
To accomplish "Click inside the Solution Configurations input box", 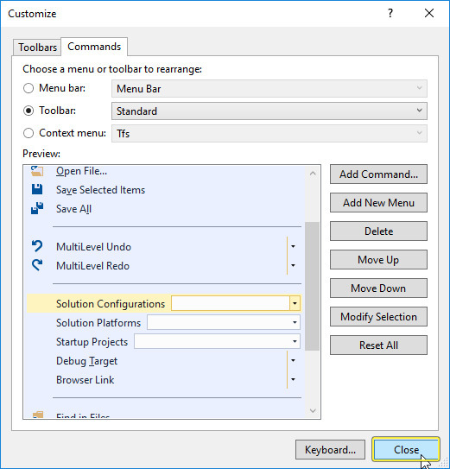I will [231, 303].
